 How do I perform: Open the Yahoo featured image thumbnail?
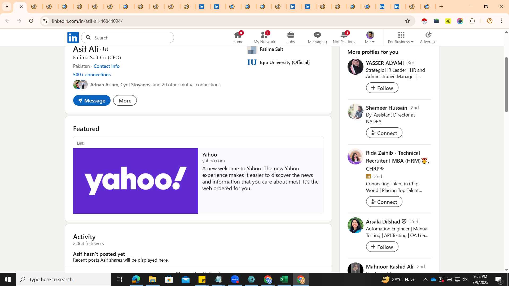click(x=136, y=181)
